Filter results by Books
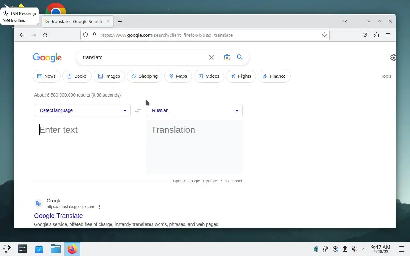 [x=77, y=76]
